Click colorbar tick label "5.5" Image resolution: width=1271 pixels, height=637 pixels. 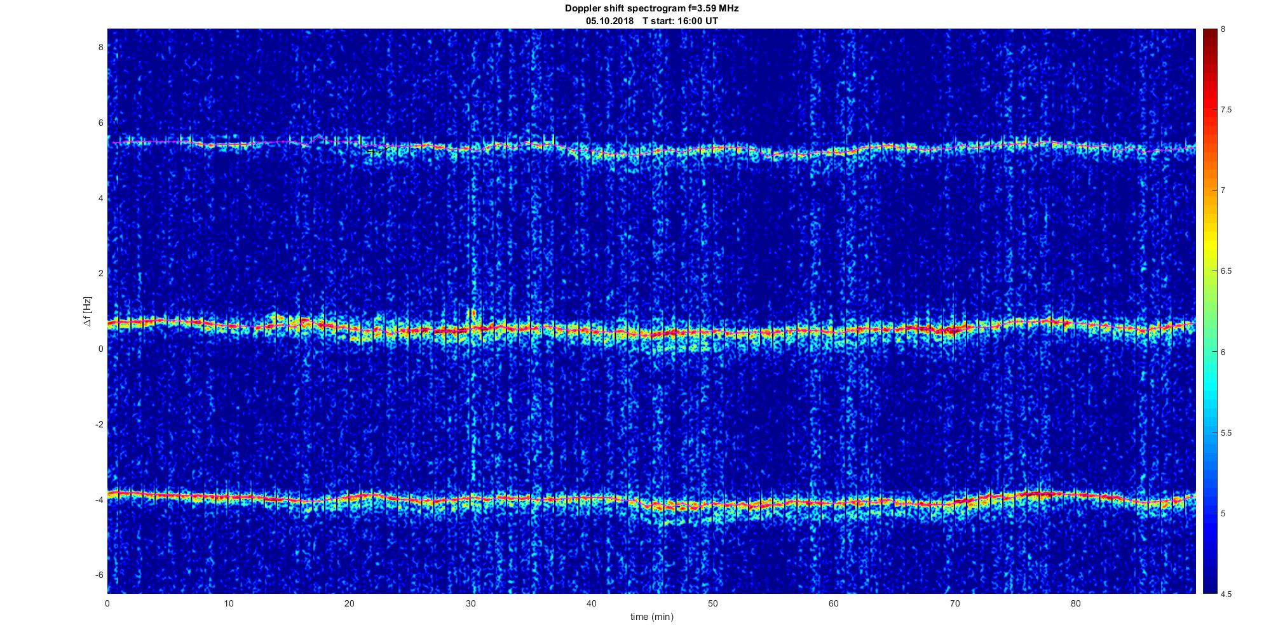tap(1227, 433)
